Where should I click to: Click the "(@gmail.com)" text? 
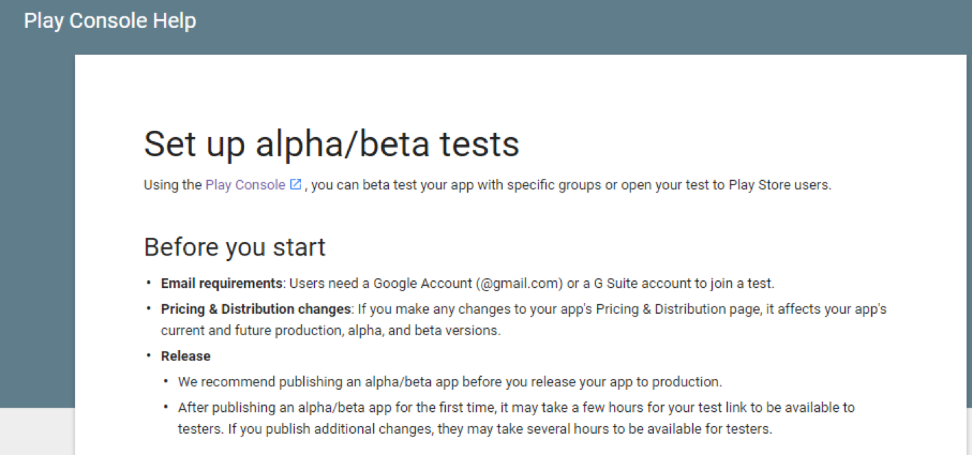click(x=519, y=283)
